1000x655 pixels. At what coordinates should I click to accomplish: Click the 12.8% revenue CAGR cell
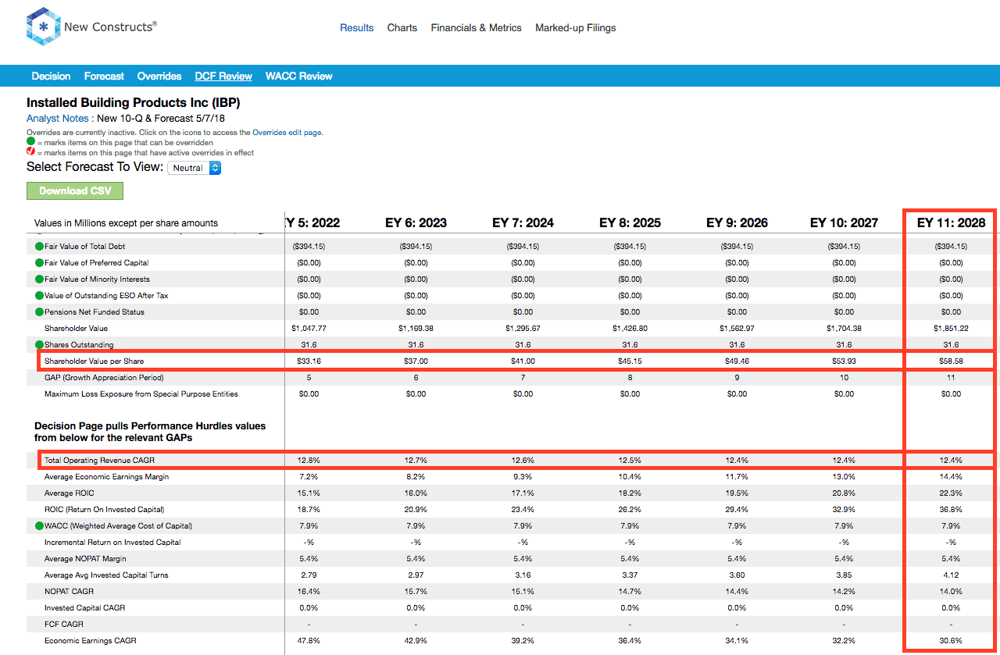309,460
